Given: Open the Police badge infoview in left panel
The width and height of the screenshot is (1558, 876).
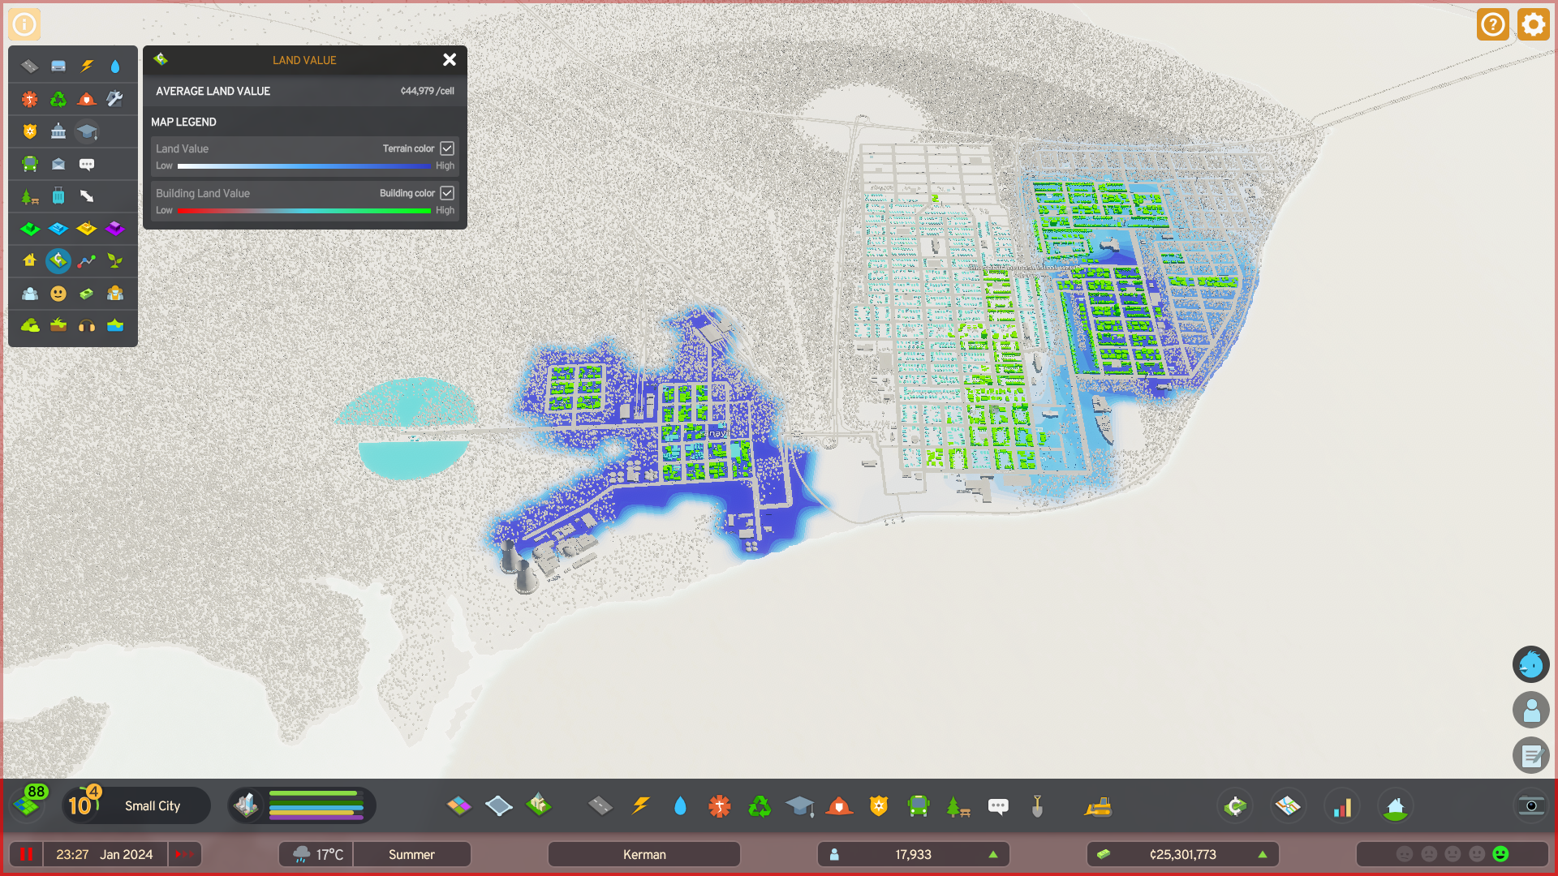Looking at the screenshot, I should [30, 131].
